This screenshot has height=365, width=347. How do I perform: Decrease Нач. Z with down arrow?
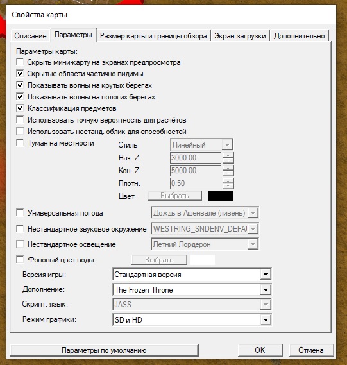228,160
